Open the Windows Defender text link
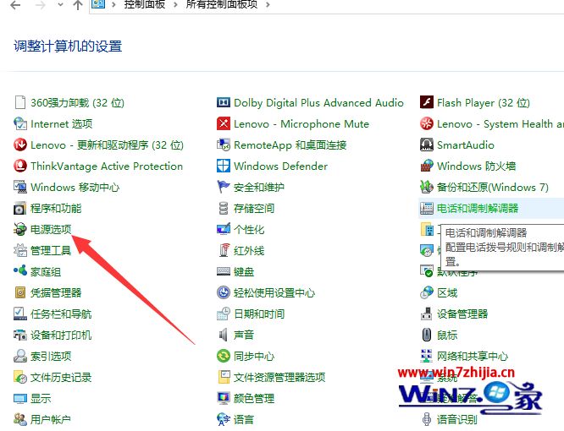The image size is (564, 431). pyautogui.click(x=280, y=166)
